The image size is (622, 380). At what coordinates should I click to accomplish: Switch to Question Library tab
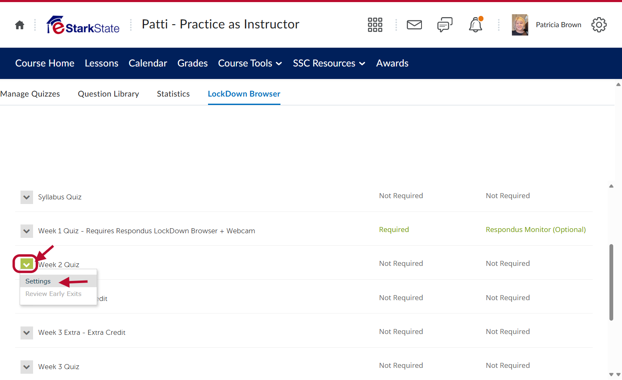[108, 94]
